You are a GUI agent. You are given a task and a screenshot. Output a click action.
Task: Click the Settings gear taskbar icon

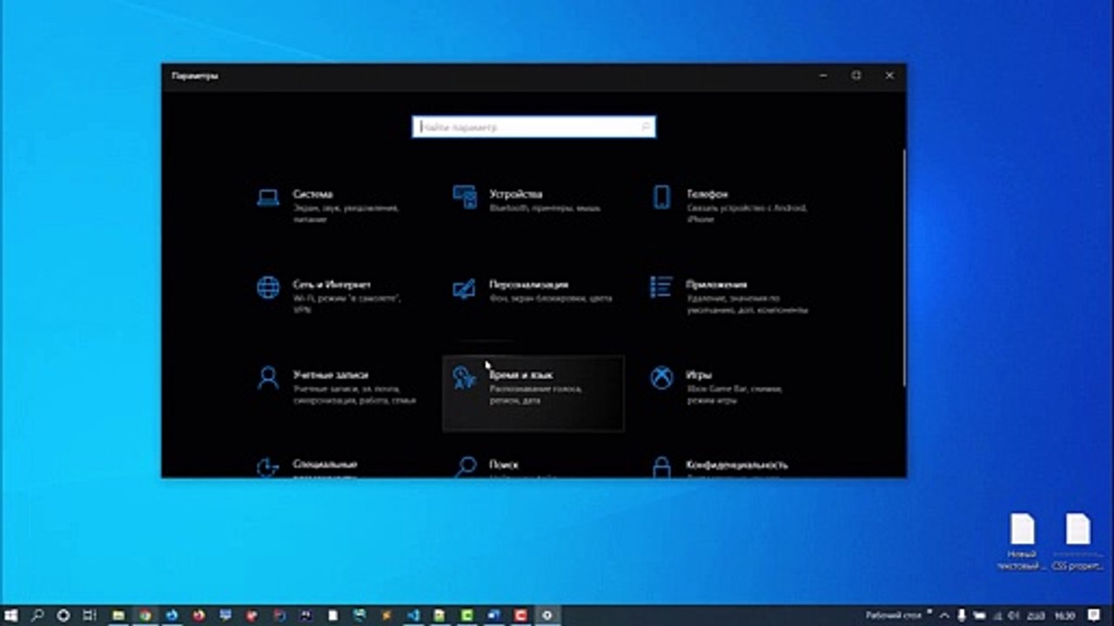[x=547, y=616]
